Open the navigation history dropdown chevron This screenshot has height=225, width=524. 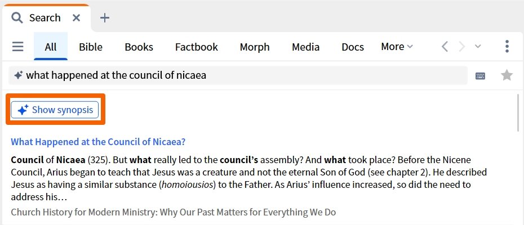click(478, 47)
